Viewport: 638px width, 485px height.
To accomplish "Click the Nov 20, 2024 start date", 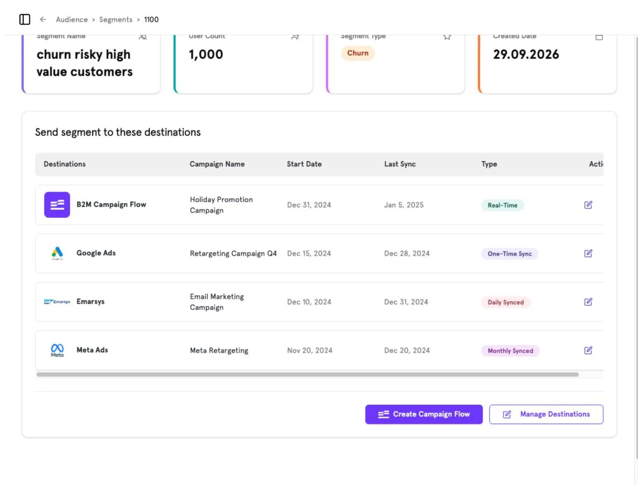I will click(x=310, y=350).
